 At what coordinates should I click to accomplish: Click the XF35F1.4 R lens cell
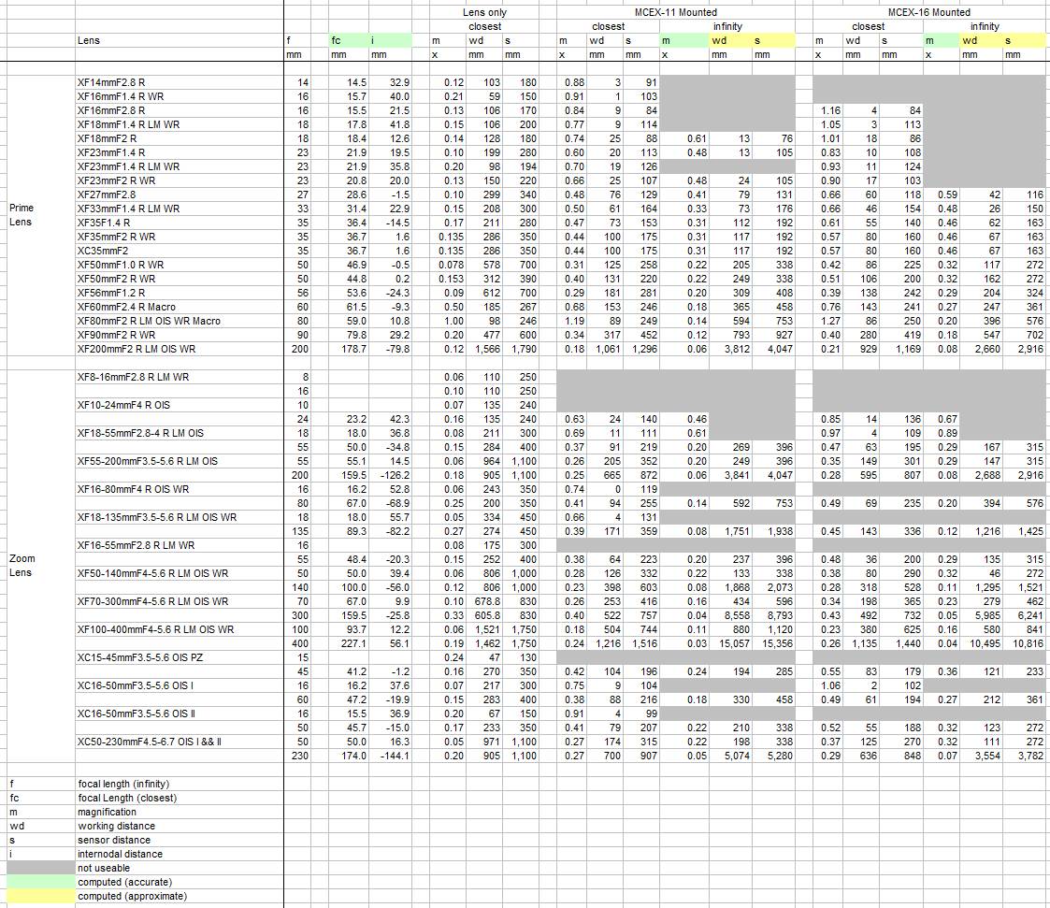[179, 223]
